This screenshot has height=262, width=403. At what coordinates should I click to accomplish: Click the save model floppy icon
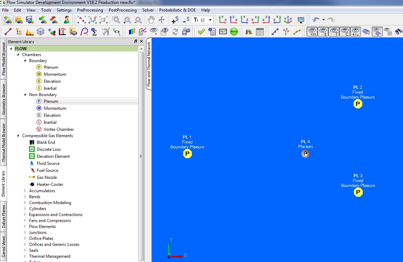point(29,20)
